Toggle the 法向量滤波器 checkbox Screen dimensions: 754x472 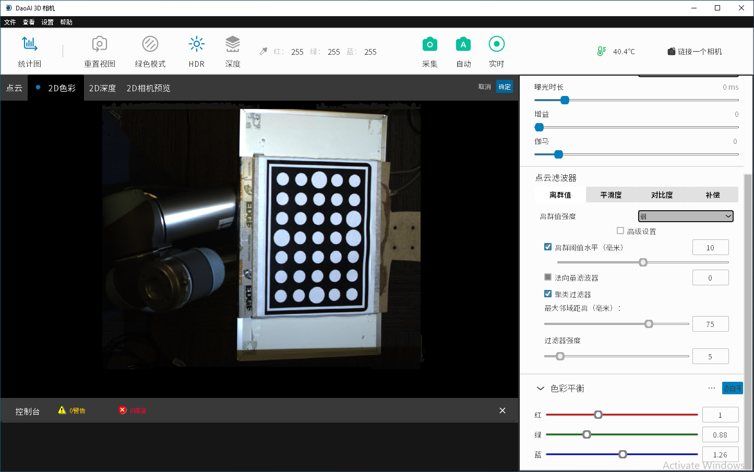pyautogui.click(x=548, y=277)
